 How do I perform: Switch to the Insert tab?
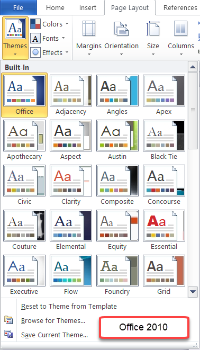88,7
